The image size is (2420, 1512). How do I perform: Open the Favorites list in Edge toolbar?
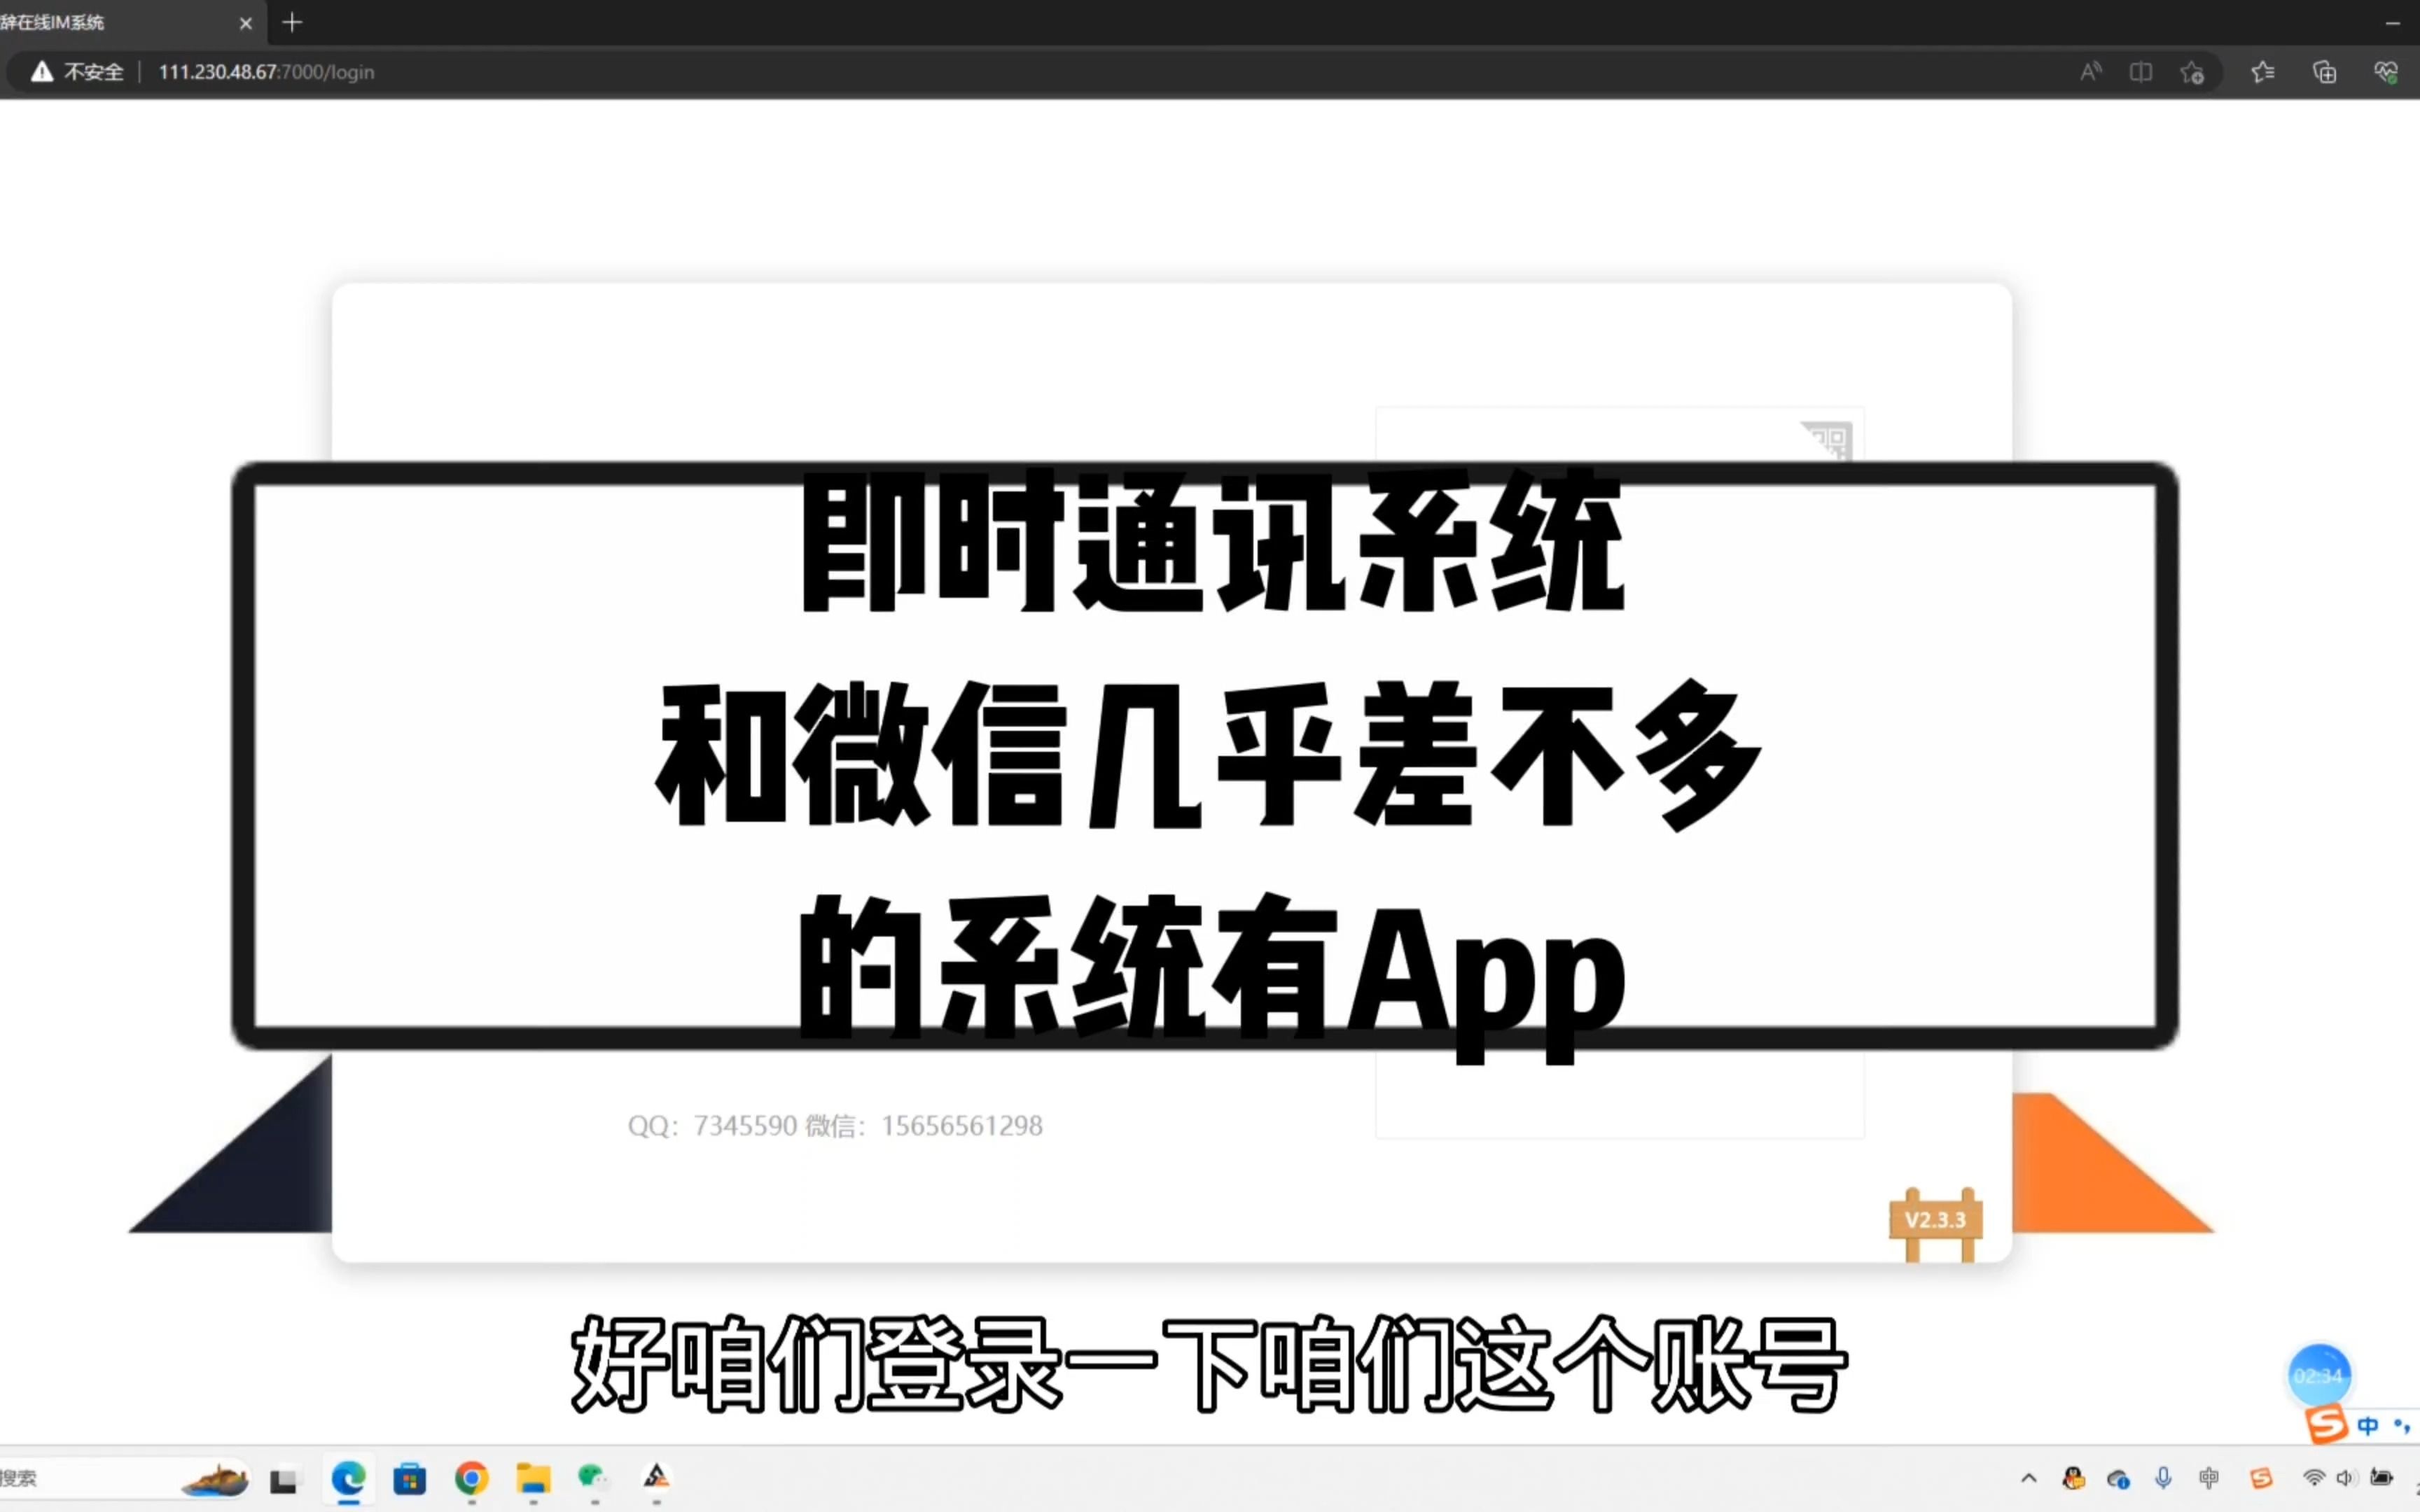[2263, 72]
